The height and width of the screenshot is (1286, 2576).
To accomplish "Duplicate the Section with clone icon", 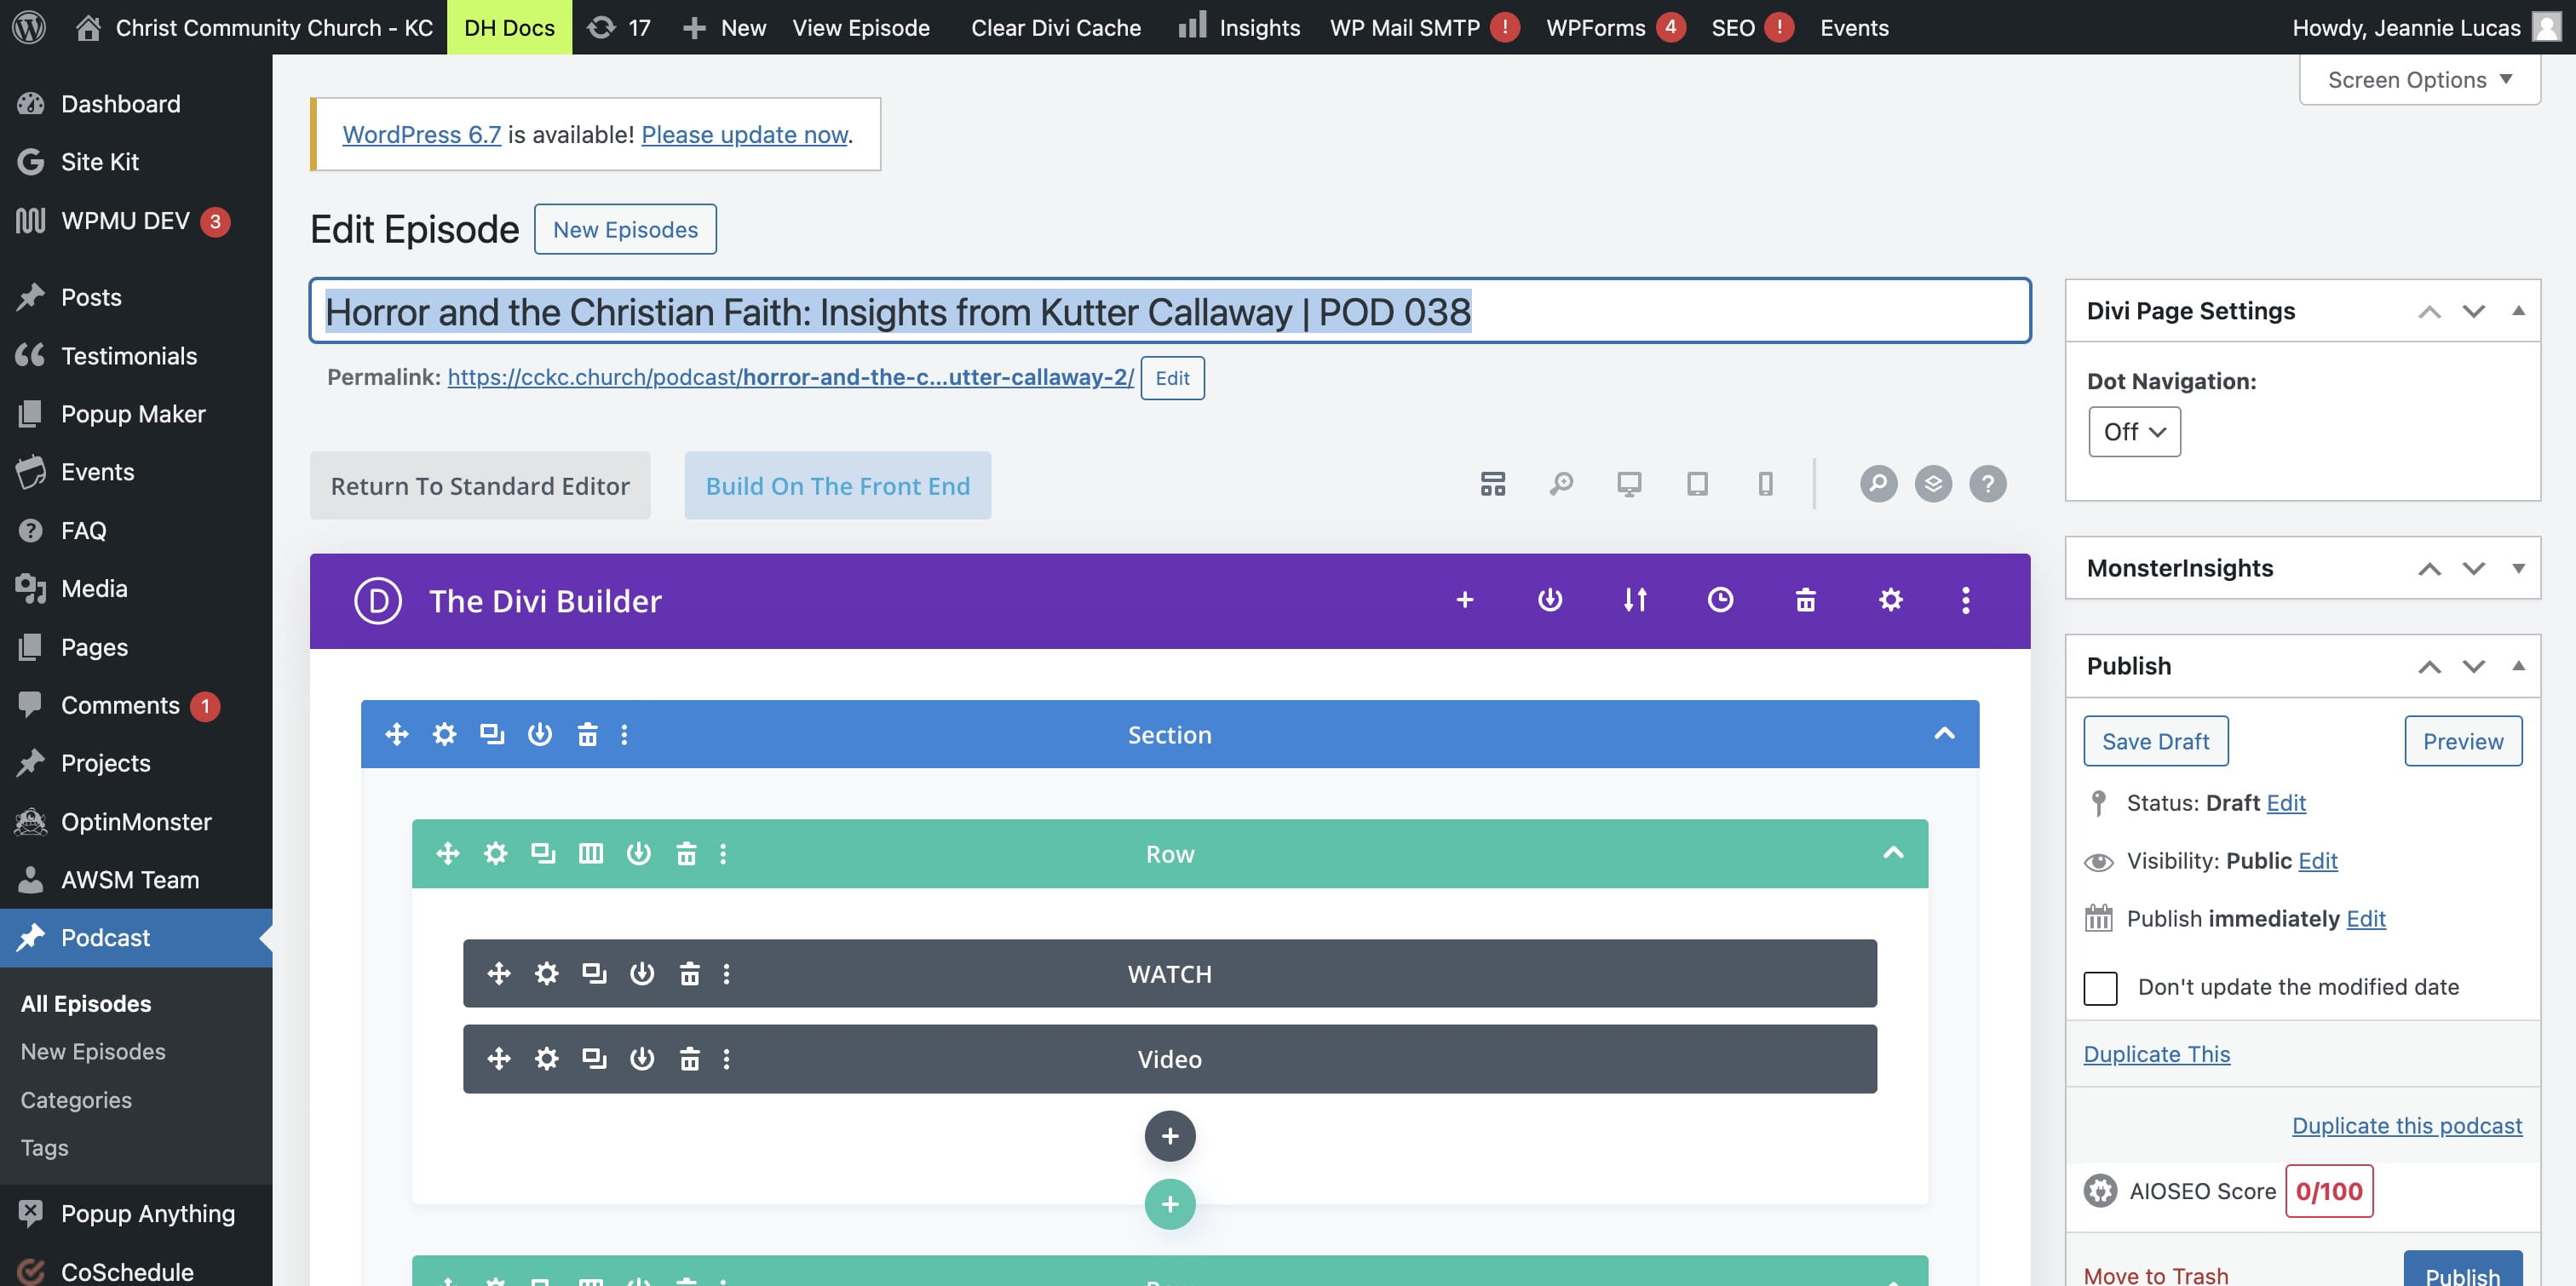I will (x=492, y=735).
